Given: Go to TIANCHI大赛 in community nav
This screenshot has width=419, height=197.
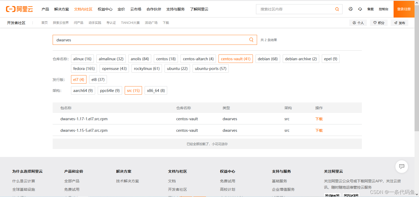Looking at the screenshot, I should click(130, 23).
